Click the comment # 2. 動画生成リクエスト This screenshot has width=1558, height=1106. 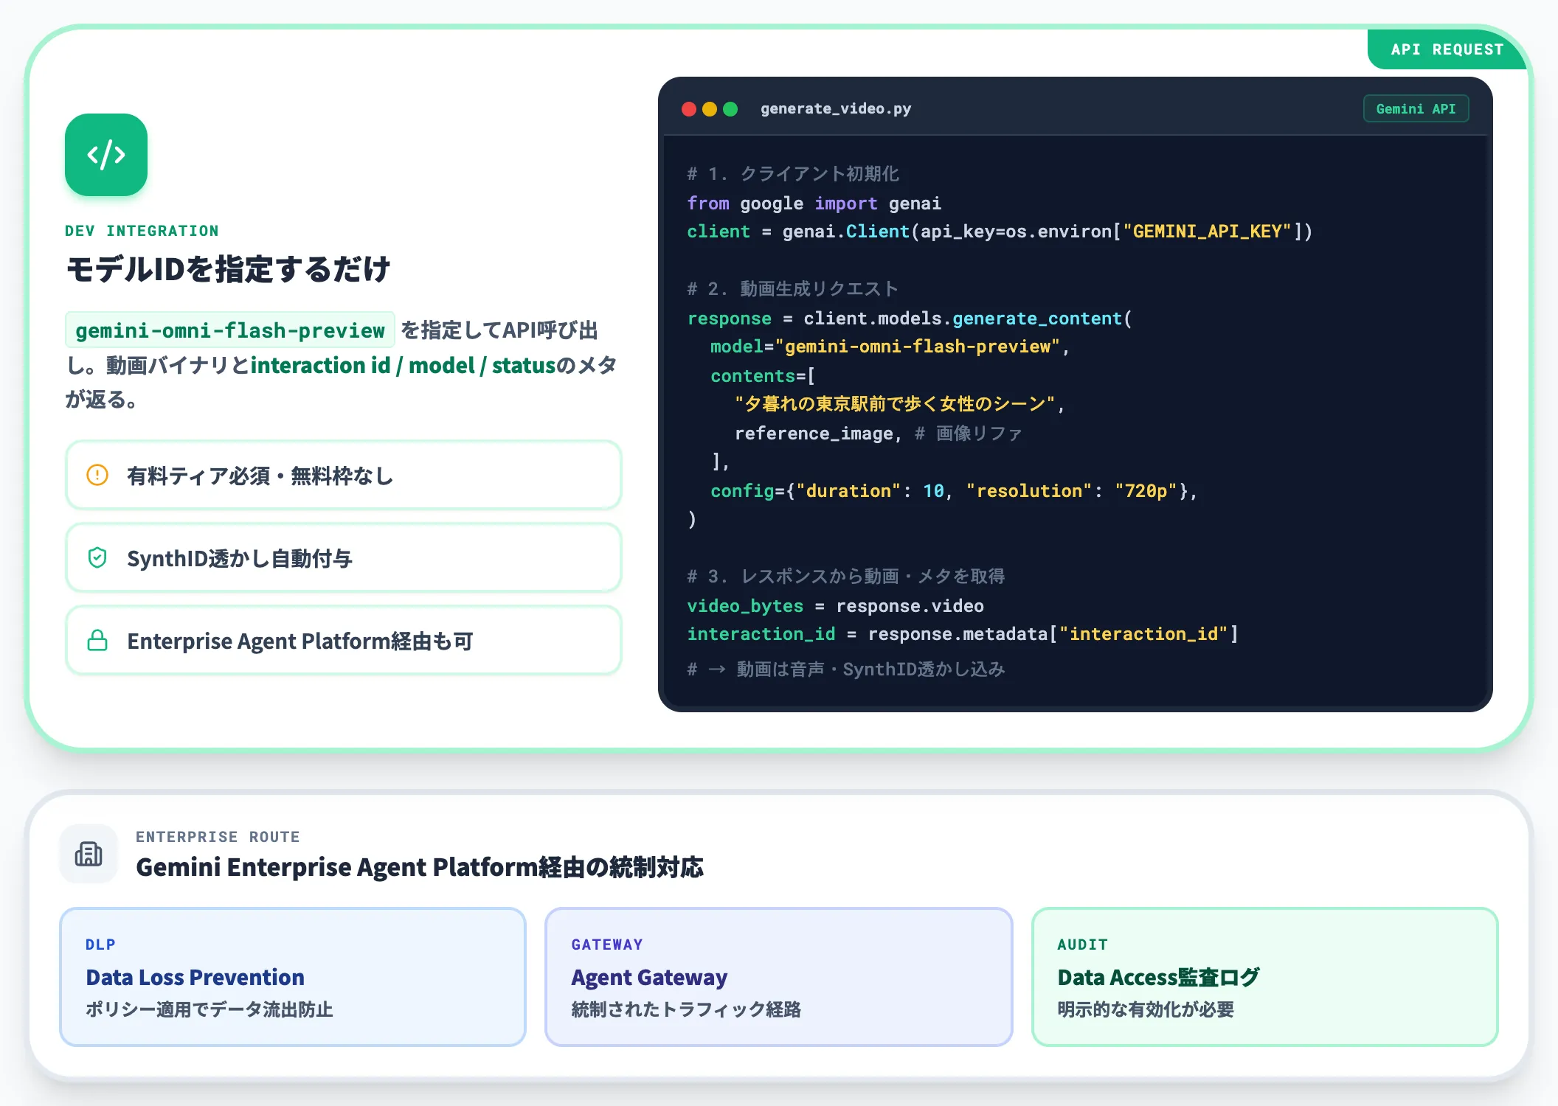tap(792, 289)
